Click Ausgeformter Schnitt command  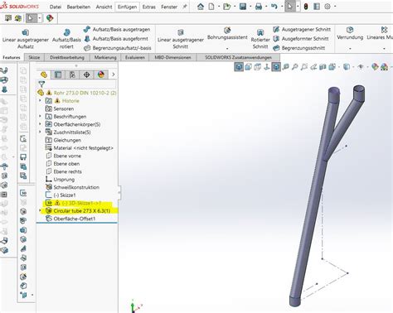(301, 39)
